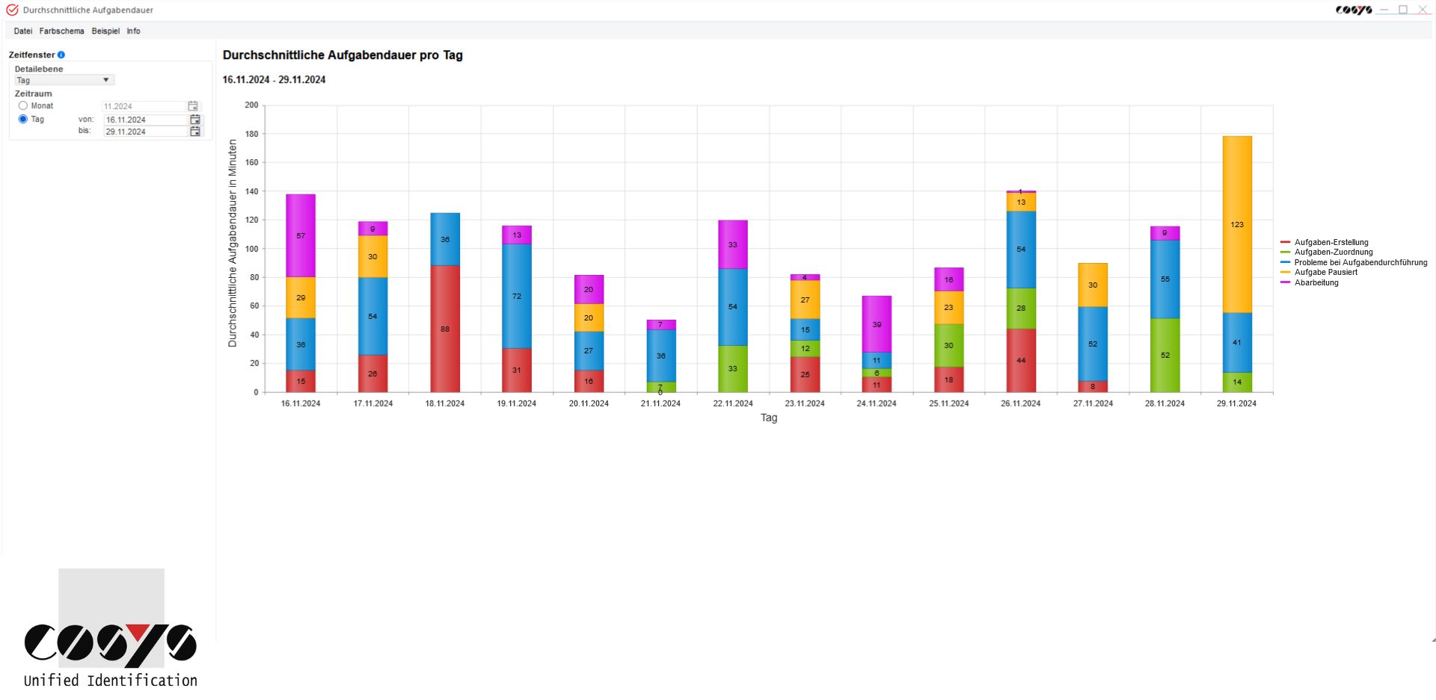The width and height of the screenshot is (1436, 700).
Task: Click the orange 123 segment on 29.11.2024
Action: coord(1237,224)
